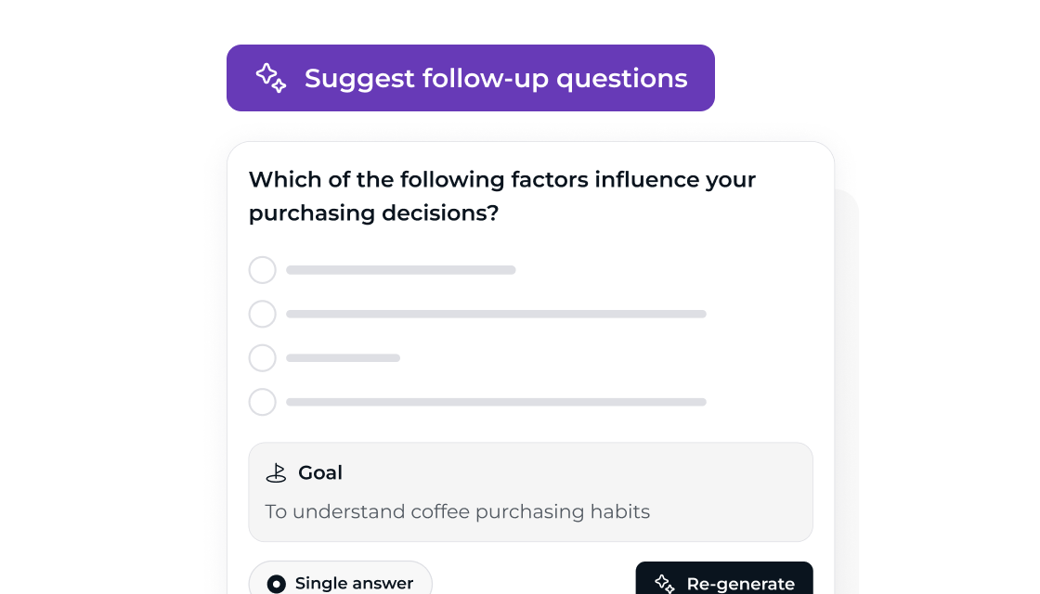Click the purchasing decisions question title
1040x594 pixels.
click(x=502, y=196)
